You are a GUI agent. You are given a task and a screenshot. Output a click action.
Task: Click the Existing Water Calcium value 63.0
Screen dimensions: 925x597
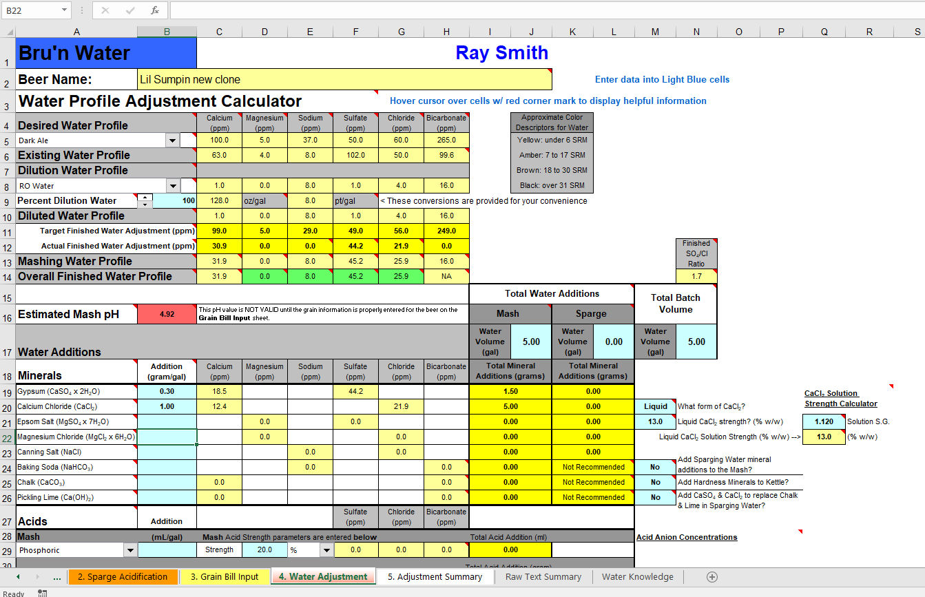(x=219, y=156)
